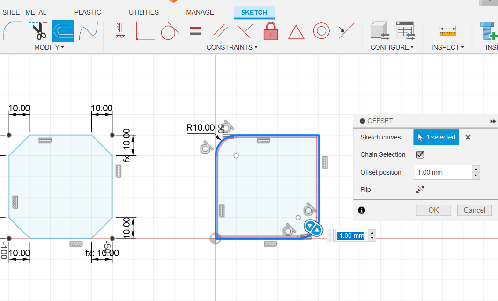The image size is (498, 301).
Task: Increment the canvas offset value stepper
Action: (x=372, y=233)
